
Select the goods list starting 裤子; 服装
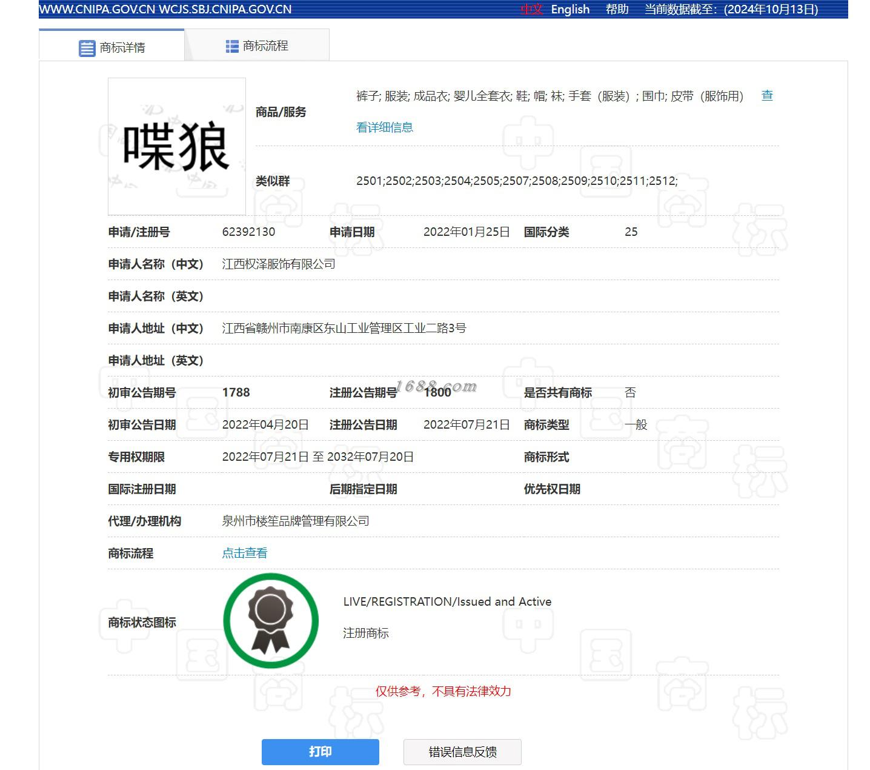click(550, 96)
